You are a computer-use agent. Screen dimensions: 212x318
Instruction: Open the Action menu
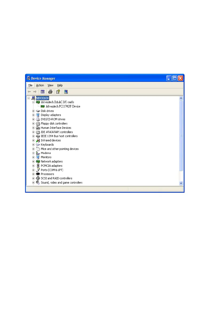coord(40,85)
